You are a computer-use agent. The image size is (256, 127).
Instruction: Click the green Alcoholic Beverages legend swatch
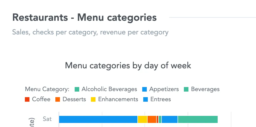click(77, 89)
